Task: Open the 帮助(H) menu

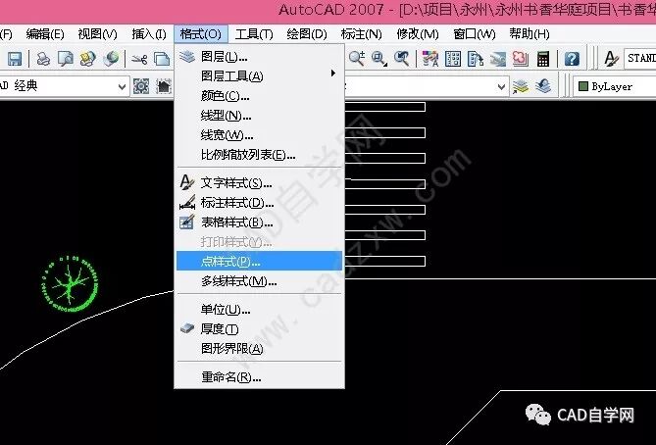Action: click(x=530, y=34)
